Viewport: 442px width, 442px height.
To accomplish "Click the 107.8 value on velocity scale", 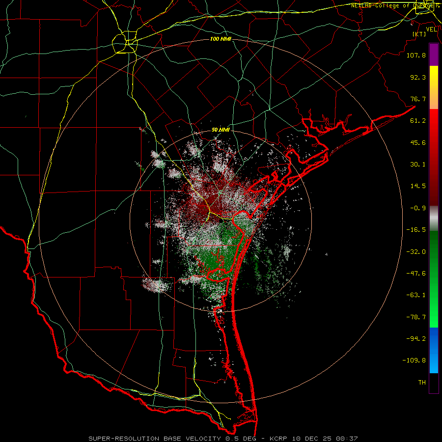I will coord(416,55).
